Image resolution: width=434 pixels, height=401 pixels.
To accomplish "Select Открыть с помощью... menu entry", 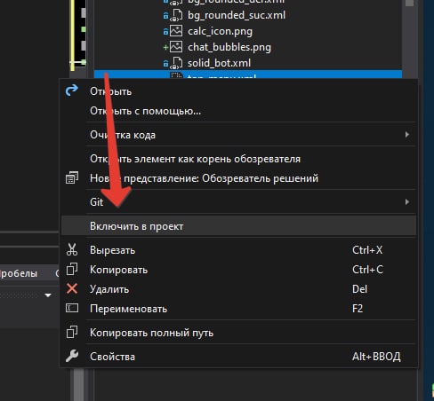I will tap(238, 111).
